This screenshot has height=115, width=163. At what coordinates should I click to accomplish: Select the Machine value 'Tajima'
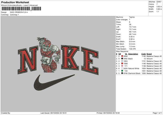(x=132, y=17)
